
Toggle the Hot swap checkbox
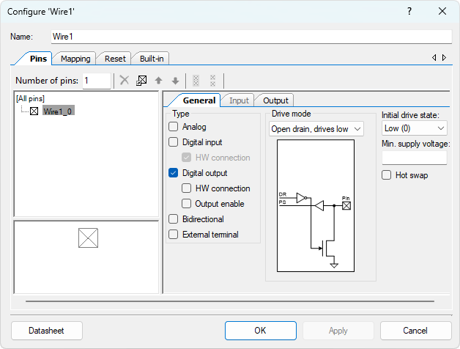387,175
